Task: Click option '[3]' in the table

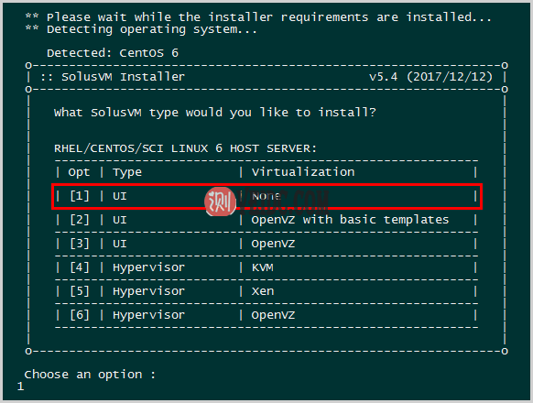Action: pos(80,244)
